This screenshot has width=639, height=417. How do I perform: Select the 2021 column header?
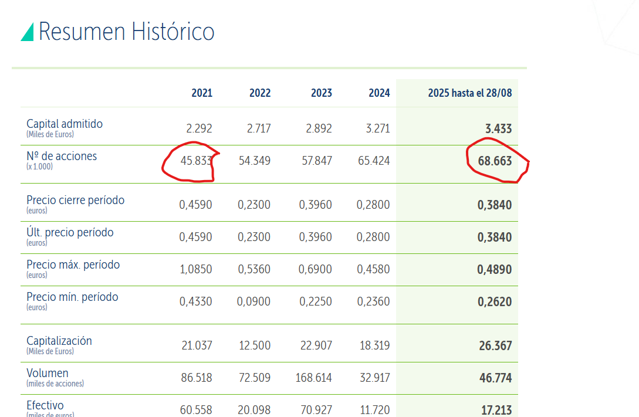(x=202, y=93)
